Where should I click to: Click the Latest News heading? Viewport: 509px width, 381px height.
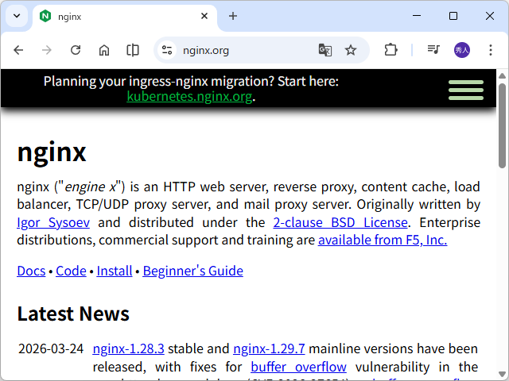pyautogui.click(x=73, y=314)
